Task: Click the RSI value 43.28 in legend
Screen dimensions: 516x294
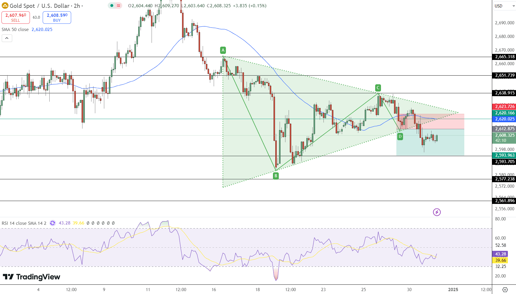Action: coord(64,223)
